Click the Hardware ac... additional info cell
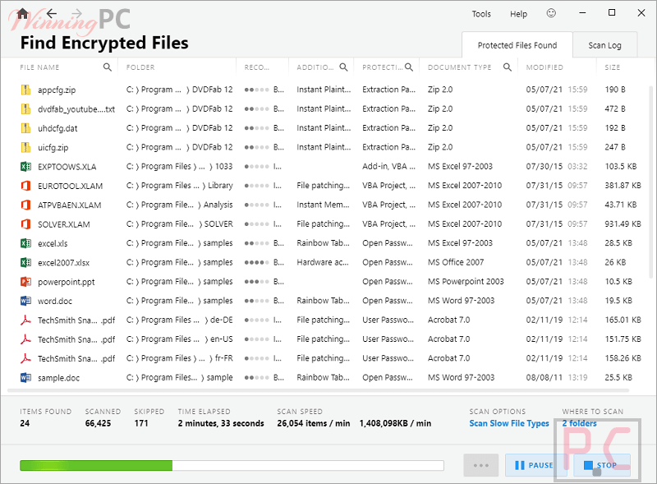This screenshot has width=657, height=484. (x=323, y=262)
